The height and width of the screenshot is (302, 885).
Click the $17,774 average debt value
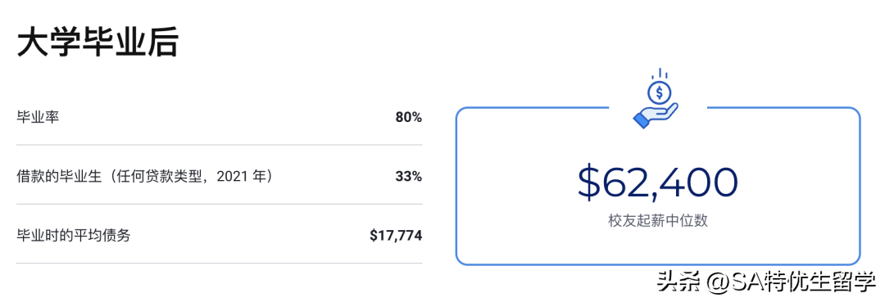396,236
